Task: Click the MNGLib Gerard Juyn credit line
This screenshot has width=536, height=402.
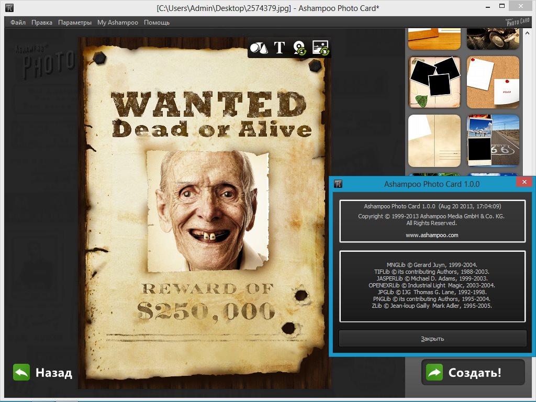Action: (432, 265)
